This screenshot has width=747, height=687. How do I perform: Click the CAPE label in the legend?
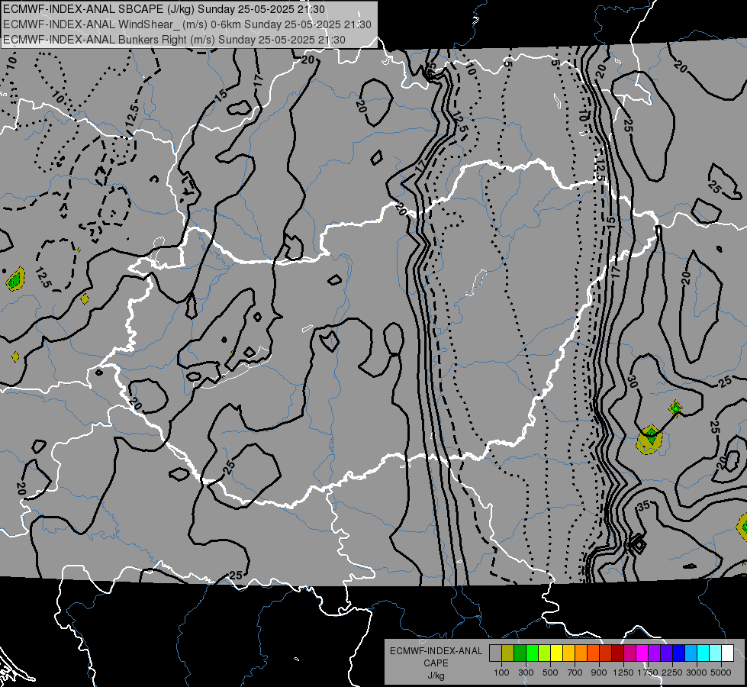point(436,663)
